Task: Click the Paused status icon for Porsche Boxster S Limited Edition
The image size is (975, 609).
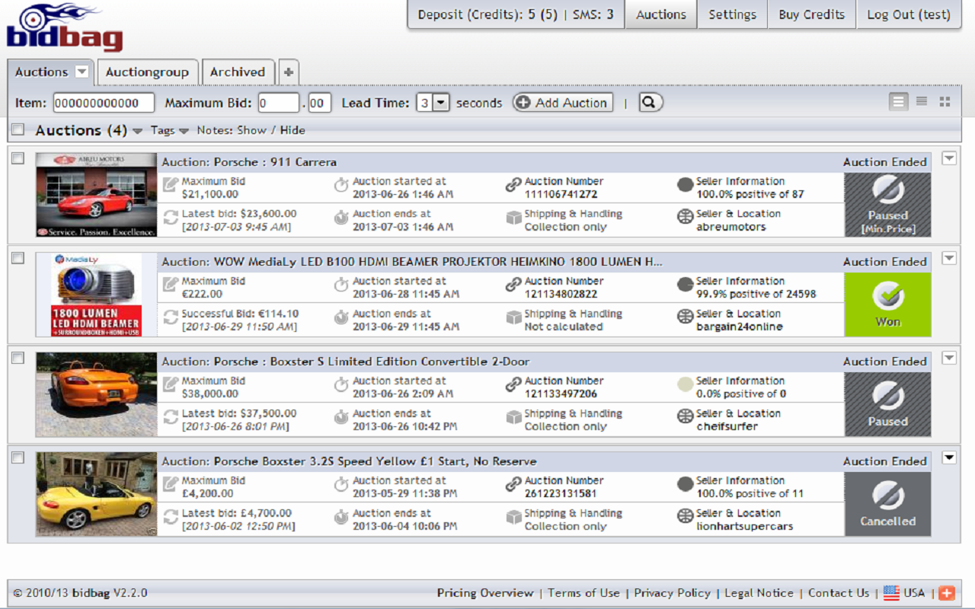Action: pos(887,404)
